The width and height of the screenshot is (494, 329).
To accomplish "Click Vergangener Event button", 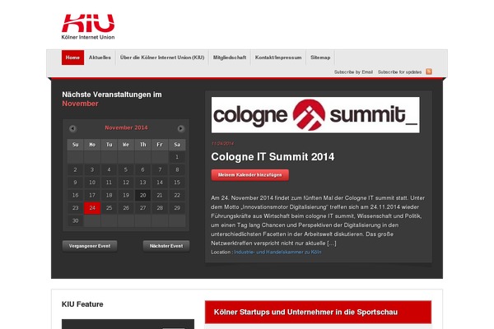I will pos(90,246).
